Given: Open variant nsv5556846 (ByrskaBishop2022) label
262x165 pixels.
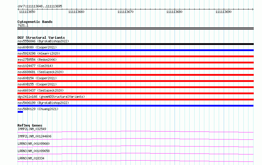Looking at the screenshot, I should click(x=43, y=41).
